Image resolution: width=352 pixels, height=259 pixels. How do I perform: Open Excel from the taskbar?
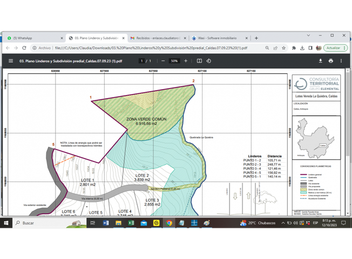(131, 223)
